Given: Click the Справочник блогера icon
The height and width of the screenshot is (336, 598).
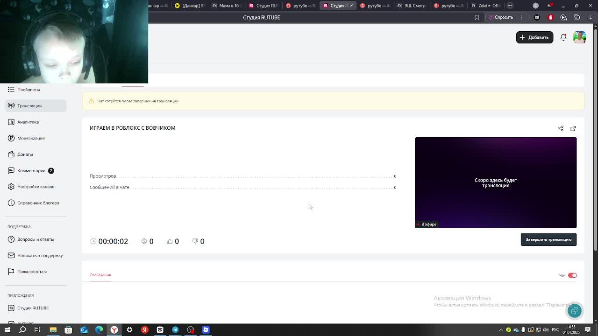Looking at the screenshot, I should tap(11, 203).
